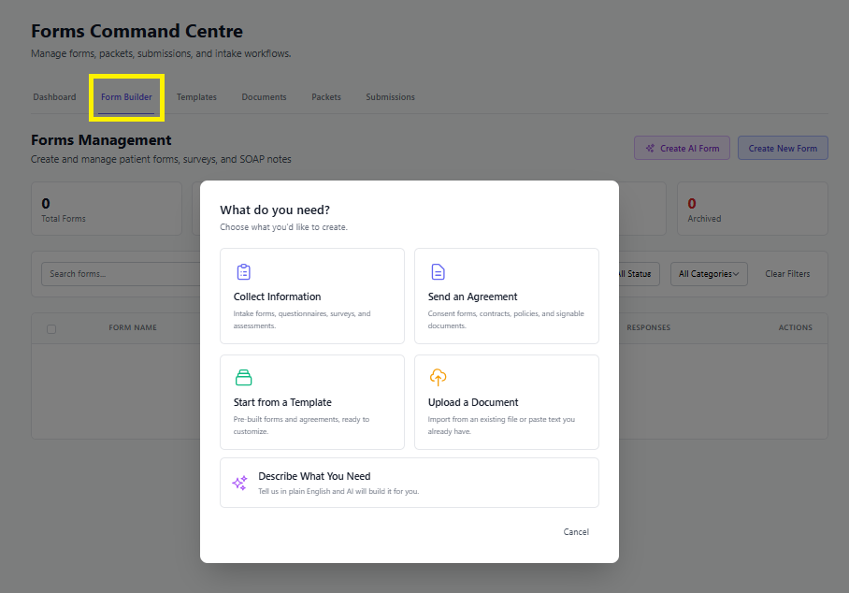Switch to the Form Builder tab
This screenshot has height=593, width=849.
(126, 97)
